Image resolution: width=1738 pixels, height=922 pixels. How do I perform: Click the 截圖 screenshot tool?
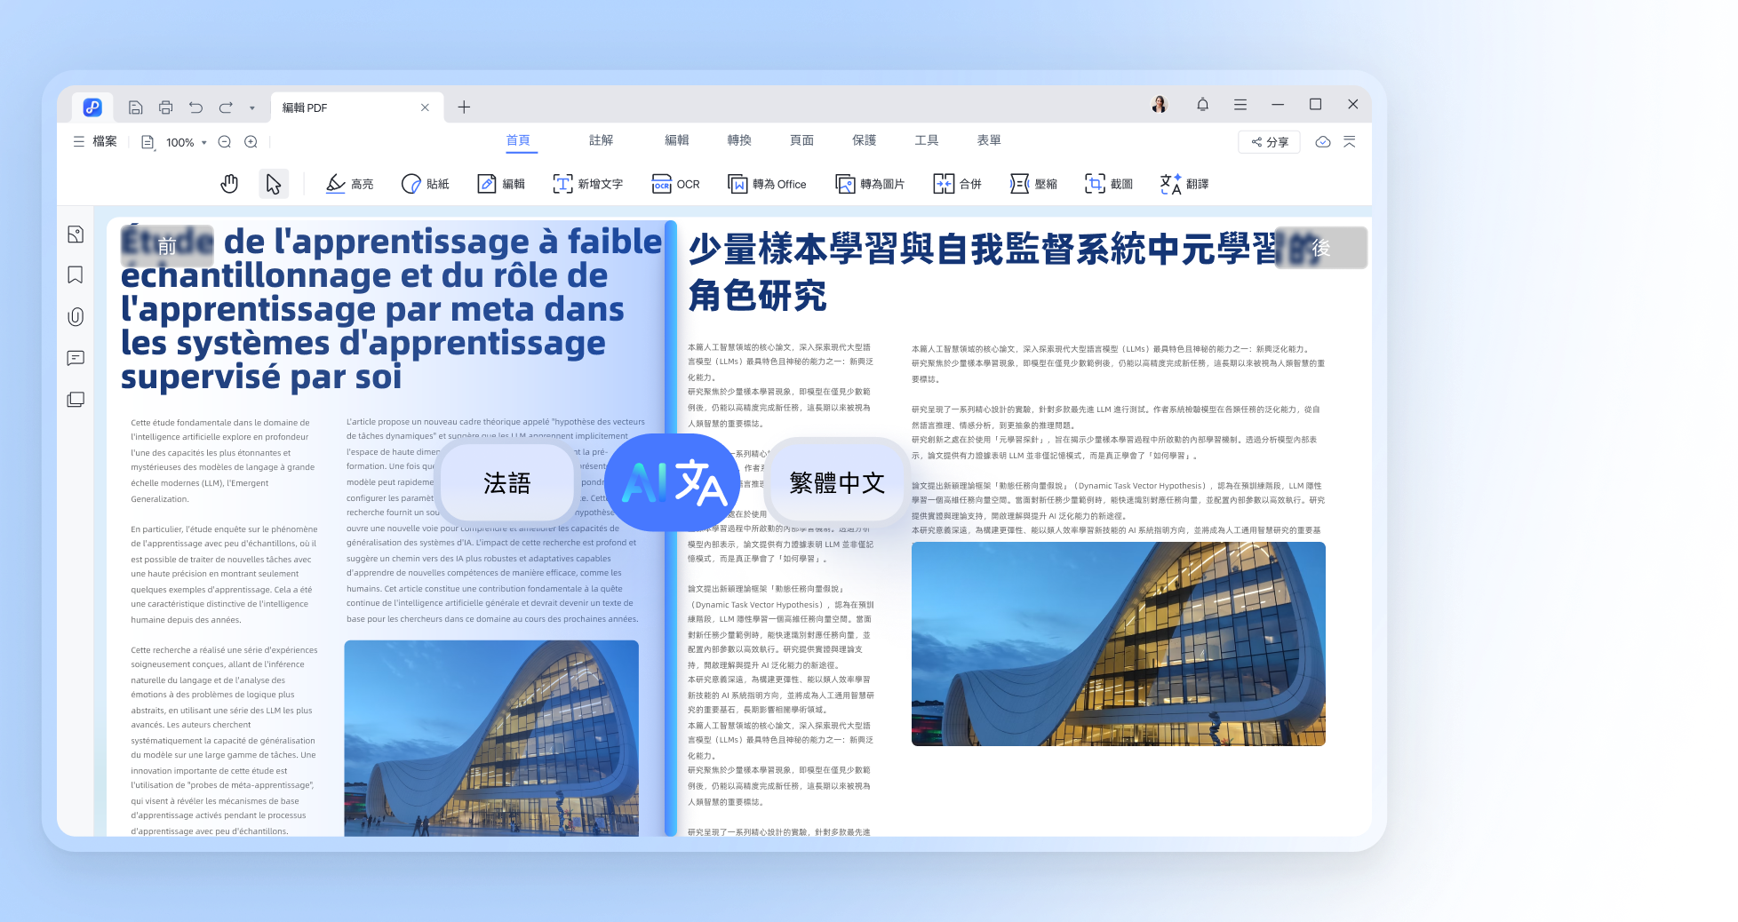1109,184
